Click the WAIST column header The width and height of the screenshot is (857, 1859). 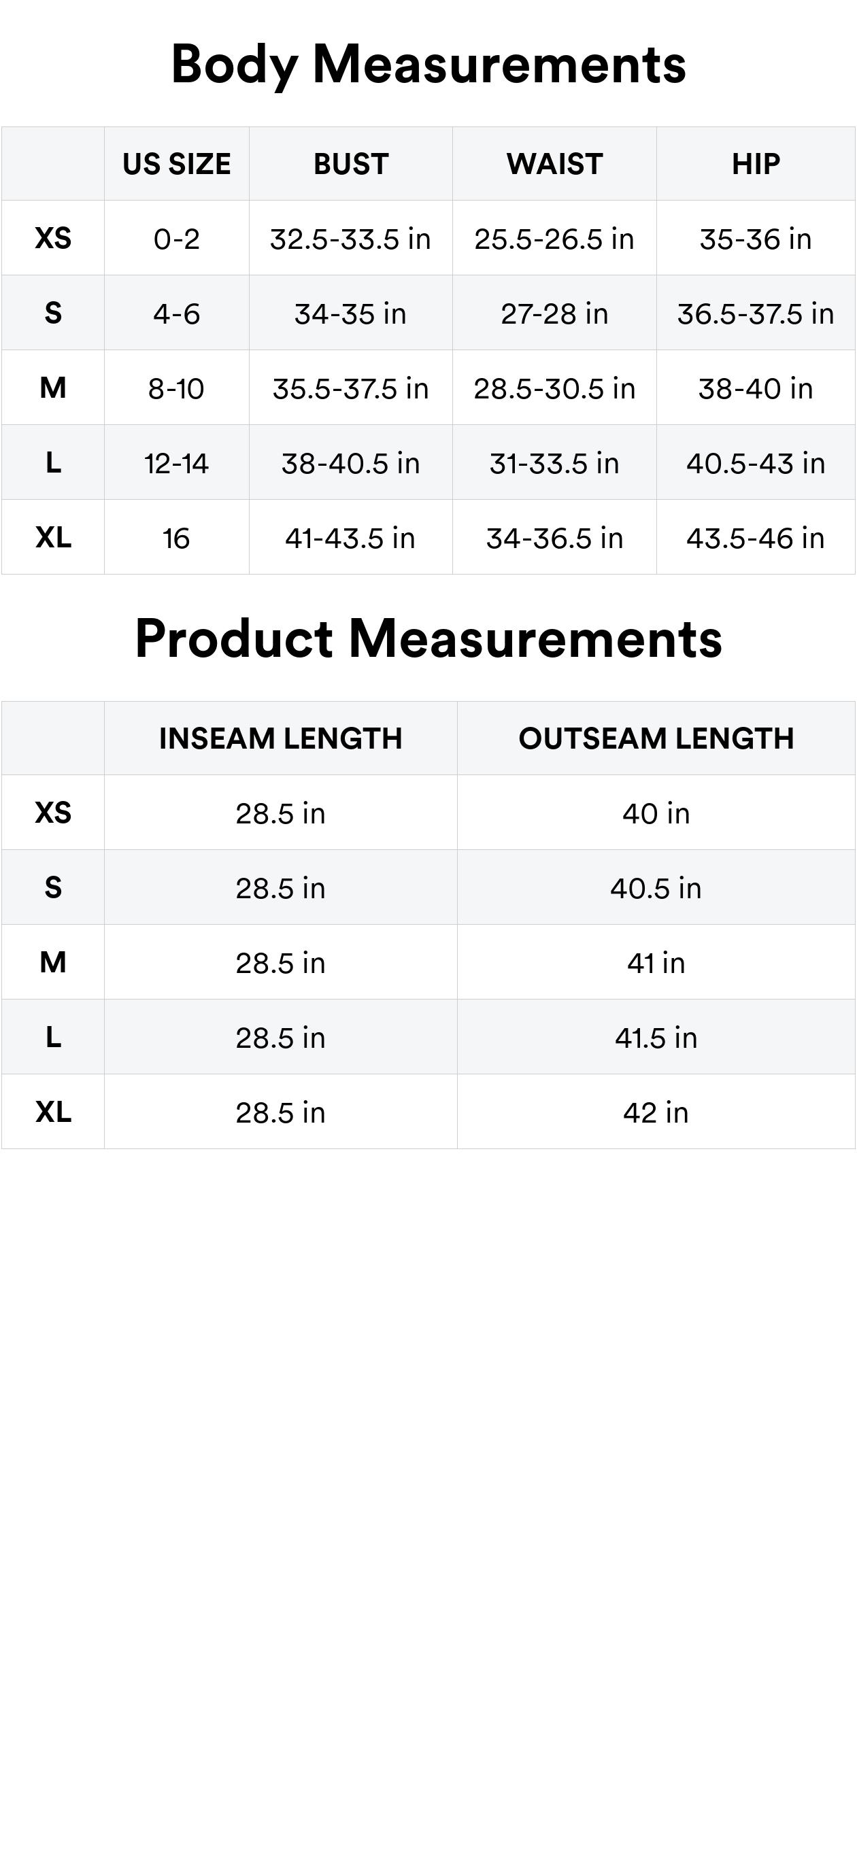554,165
